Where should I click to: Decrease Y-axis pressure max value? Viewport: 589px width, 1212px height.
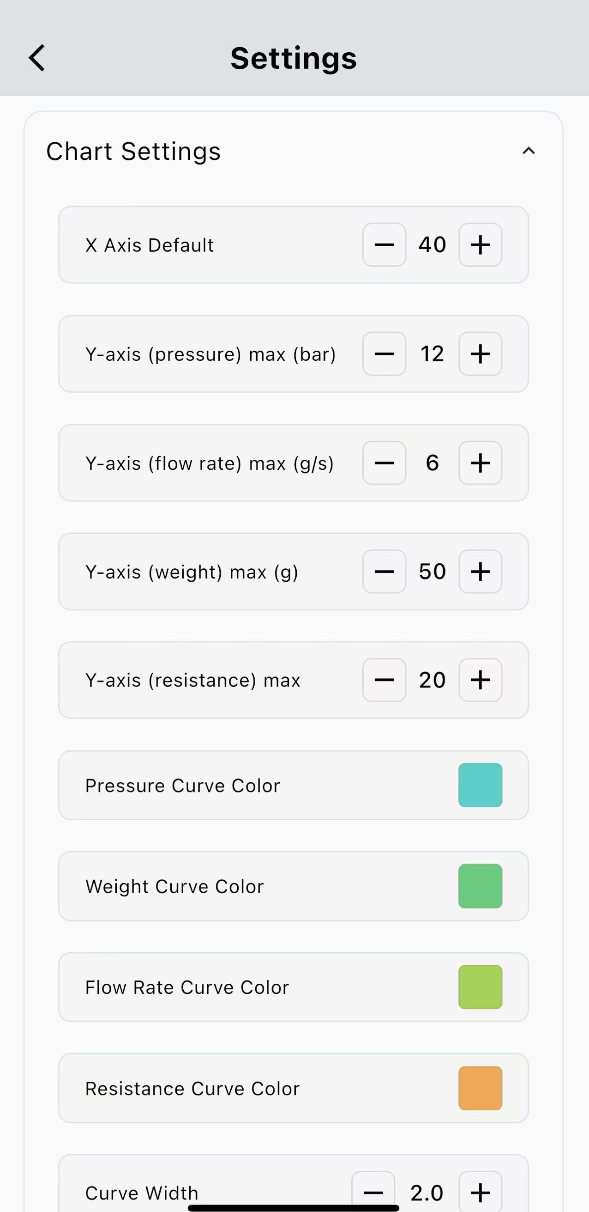pos(384,354)
